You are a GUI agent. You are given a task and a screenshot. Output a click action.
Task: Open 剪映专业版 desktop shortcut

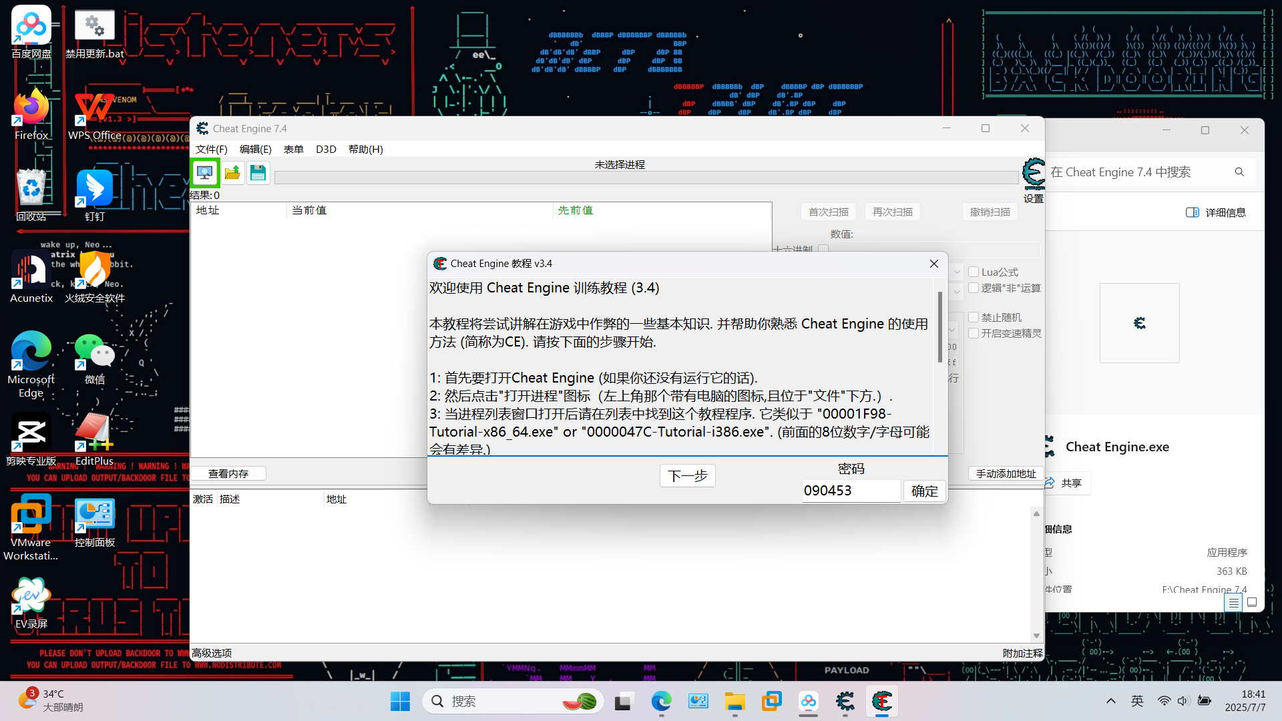point(31,439)
